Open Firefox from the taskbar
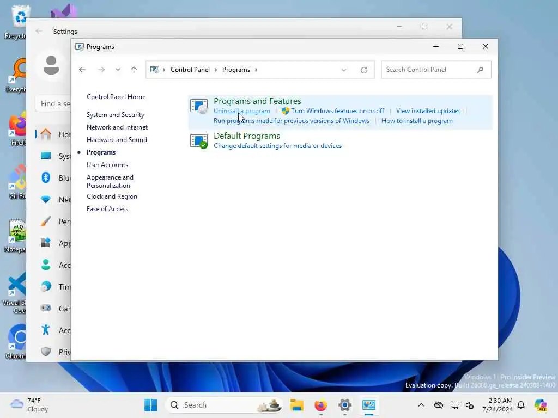This screenshot has width=558, height=418. click(x=320, y=405)
